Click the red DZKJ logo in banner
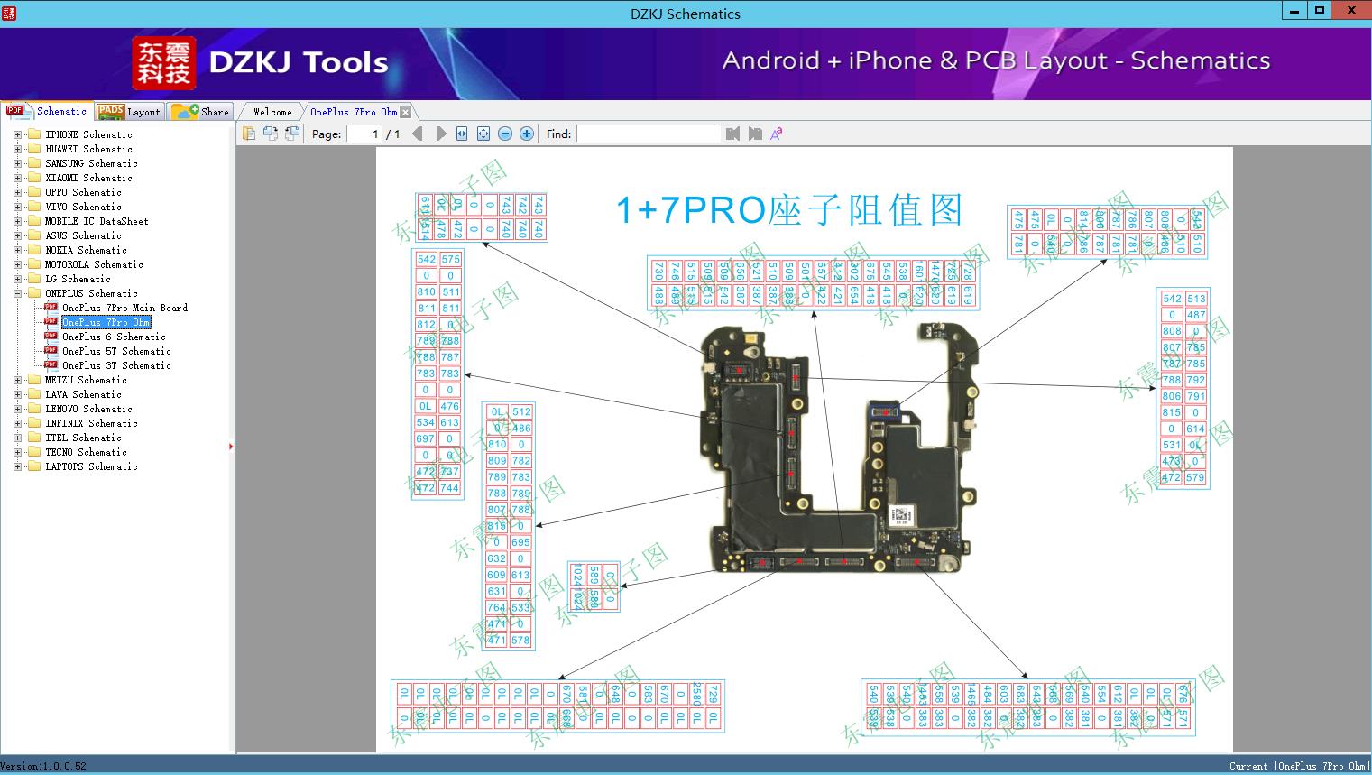1372x775 pixels. coord(164,63)
